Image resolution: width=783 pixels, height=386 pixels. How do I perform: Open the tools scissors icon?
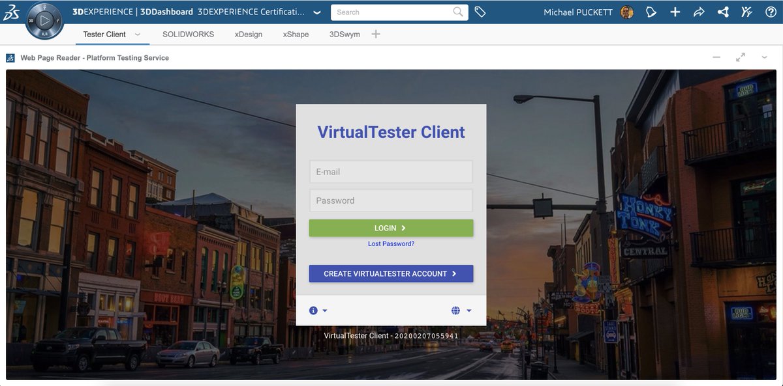point(747,12)
